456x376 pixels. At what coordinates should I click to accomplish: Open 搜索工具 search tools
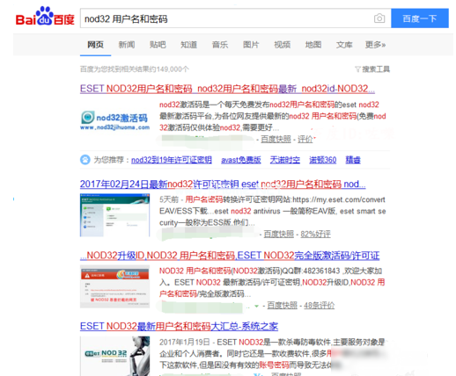(376, 69)
